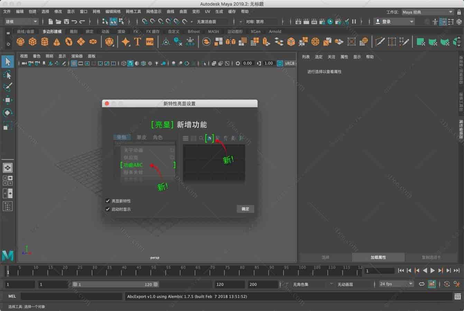Create an SVG object using the shelf icon
Viewport: 464px width, 311px height.
pyautogui.click(x=149, y=42)
